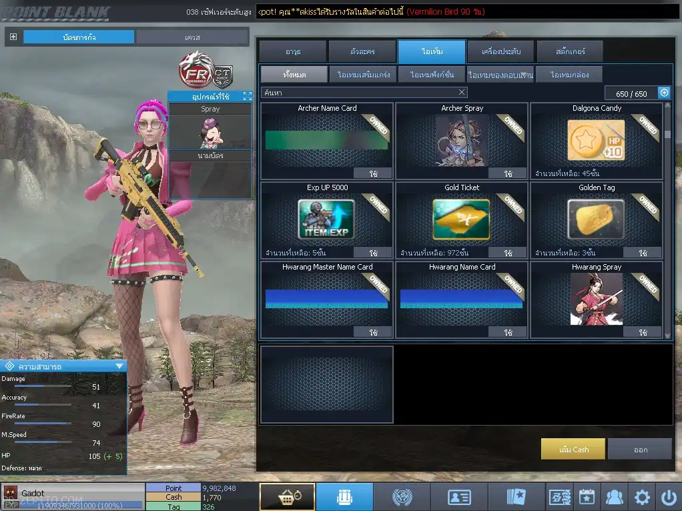Open the friends community icon

tap(614, 497)
